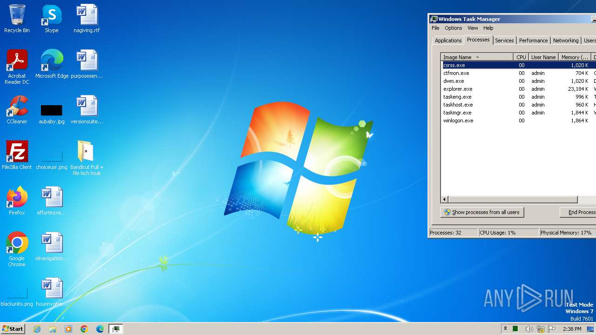Select the explorer.exe process row
The width and height of the screenshot is (596, 335).
[x=518, y=89]
